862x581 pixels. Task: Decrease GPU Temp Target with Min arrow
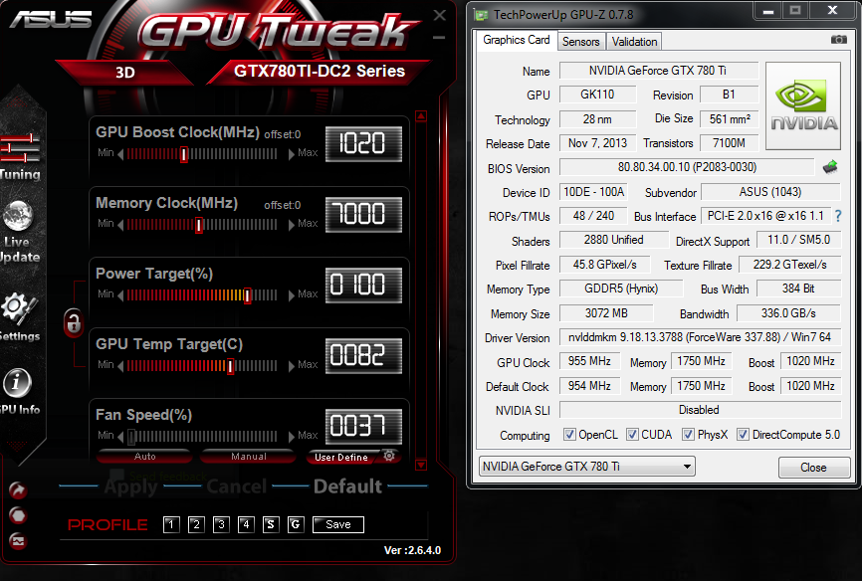click(119, 366)
